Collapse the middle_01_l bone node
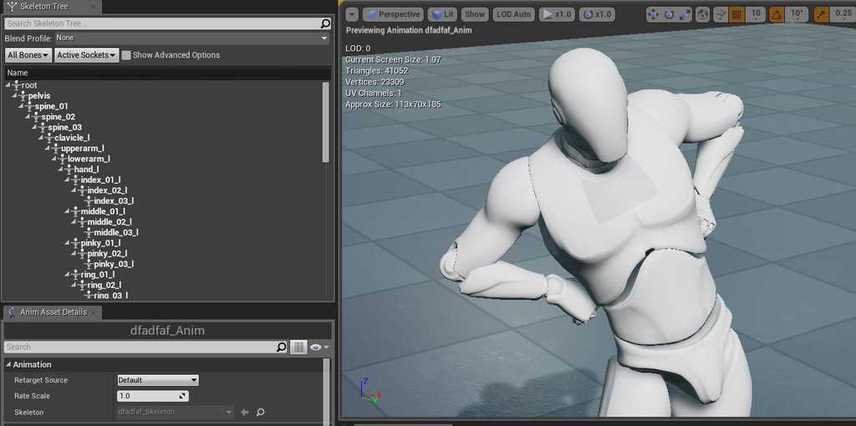Image resolution: width=856 pixels, height=426 pixels. coord(67,211)
